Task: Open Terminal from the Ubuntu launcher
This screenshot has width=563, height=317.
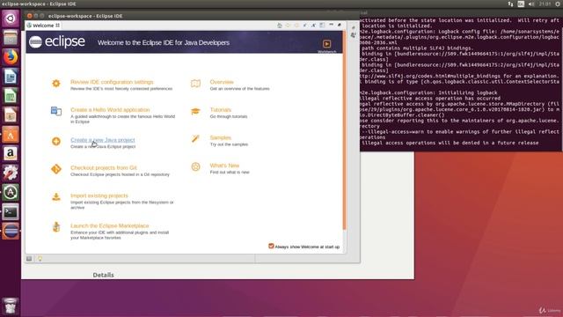Action: pos(11,211)
